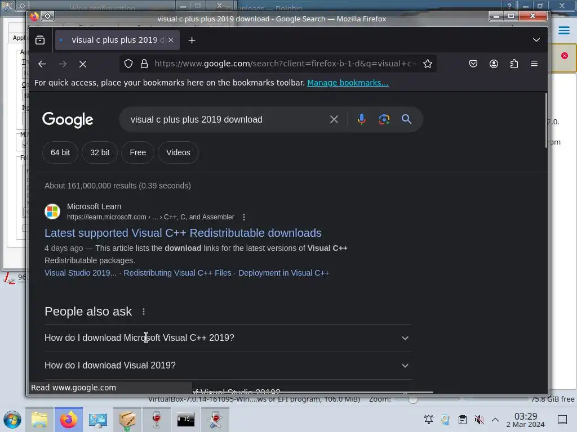Open file manager from taskbar

[39, 420]
